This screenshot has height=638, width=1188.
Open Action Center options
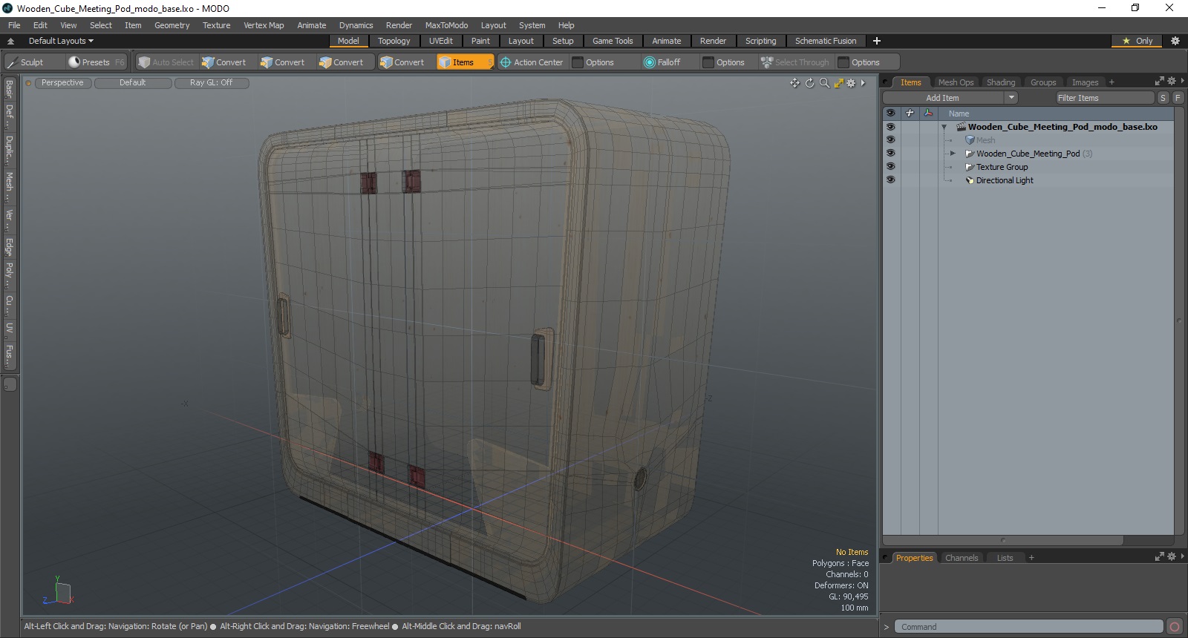(x=532, y=62)
